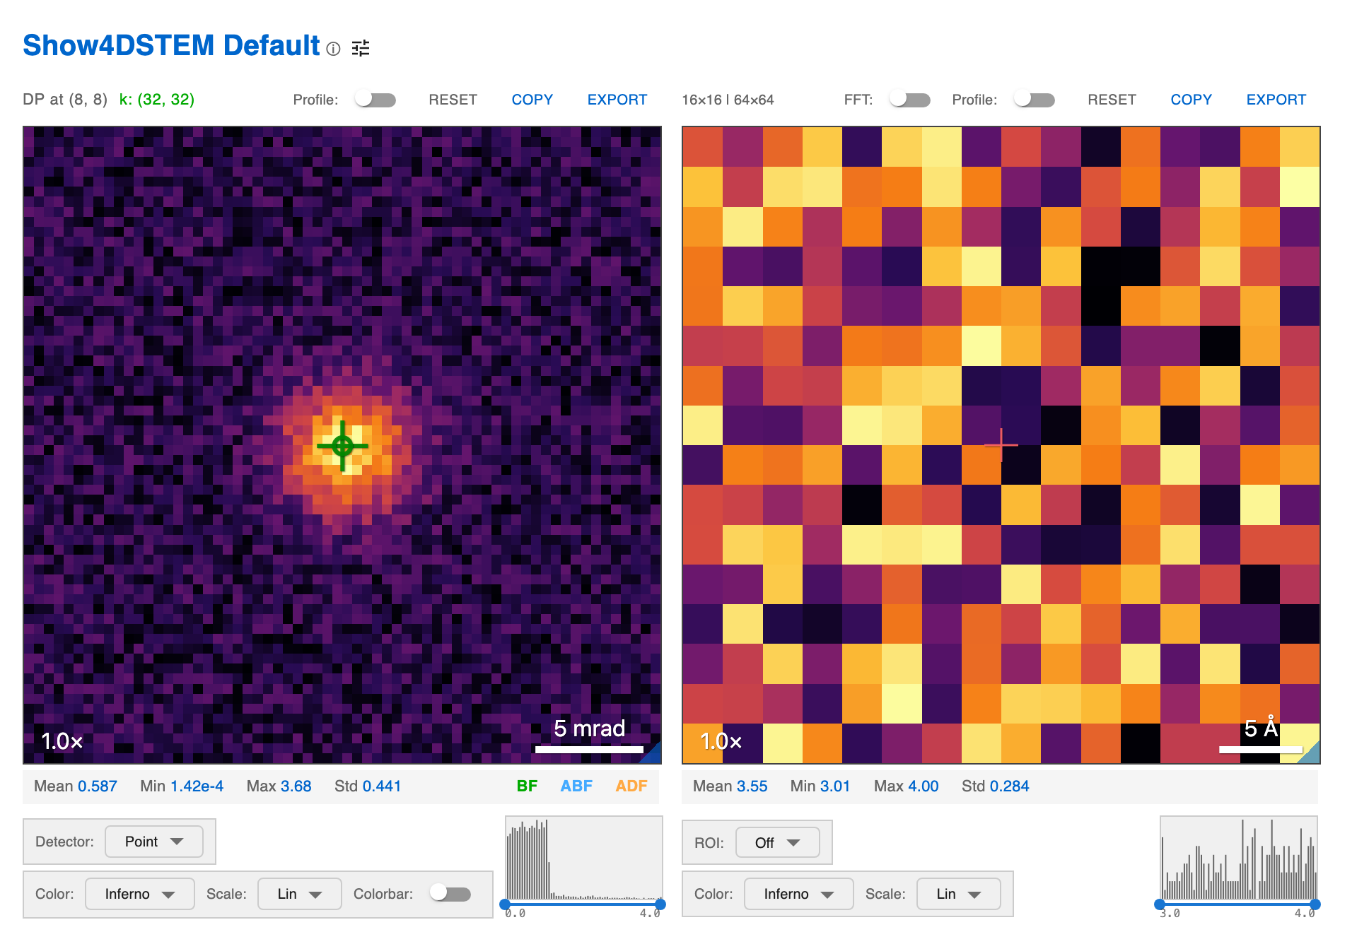Click the right handle of the intensity range slider
This screenshot has height=944, width=1369.
point(660,904)
